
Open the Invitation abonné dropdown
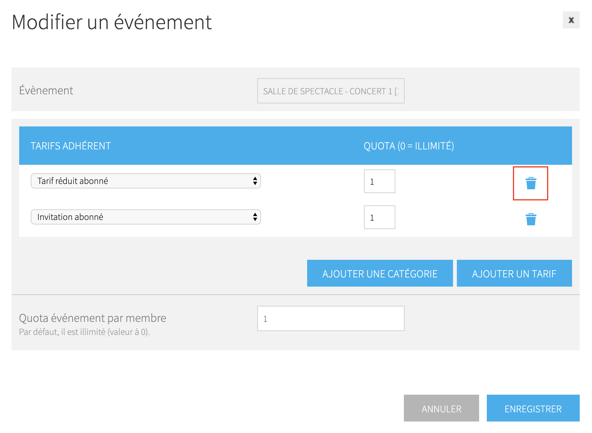pos(146,217)
